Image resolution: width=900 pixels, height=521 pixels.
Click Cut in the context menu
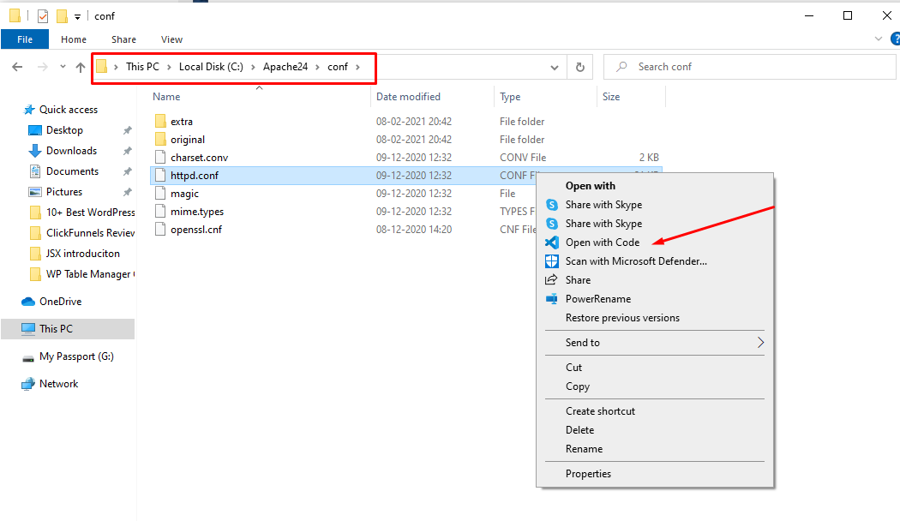[573, 368]
